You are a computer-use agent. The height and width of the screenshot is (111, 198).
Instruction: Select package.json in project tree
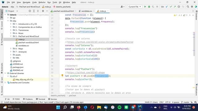pos(18,67)
